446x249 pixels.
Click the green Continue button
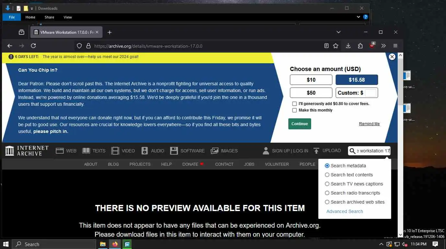pyautogui.click(x=299, y=124)
